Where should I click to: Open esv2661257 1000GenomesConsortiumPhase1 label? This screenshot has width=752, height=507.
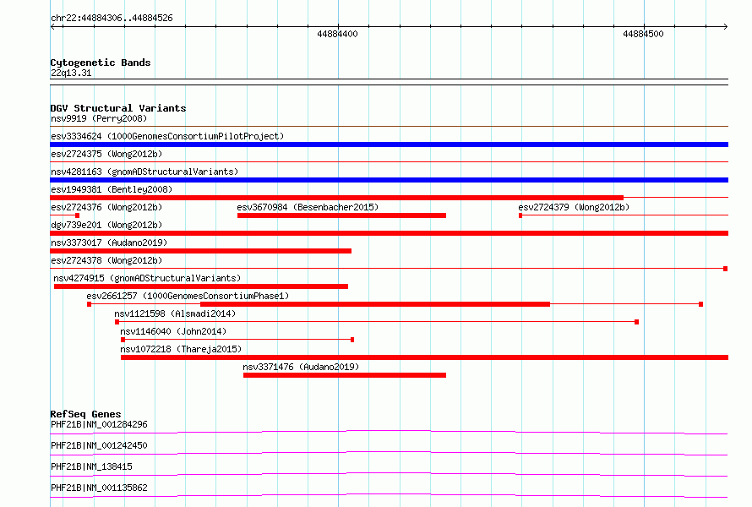pyautogui.click(x=188, y=296)
